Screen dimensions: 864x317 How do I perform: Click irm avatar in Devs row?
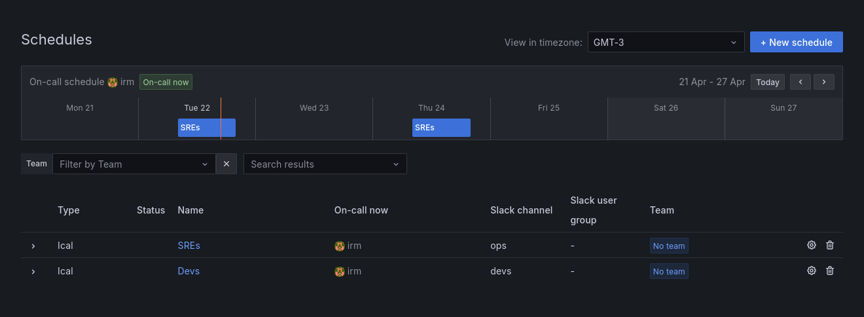(x=340, y=271)
